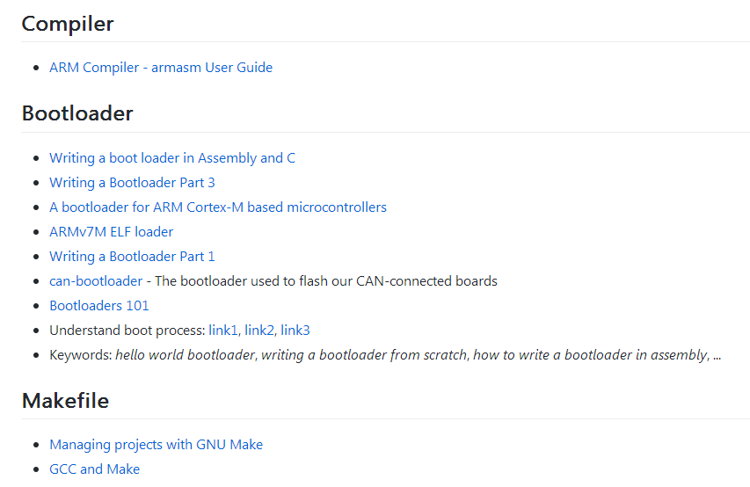
Task: Click the Bootloader section heading
Action: coord(77,113)
